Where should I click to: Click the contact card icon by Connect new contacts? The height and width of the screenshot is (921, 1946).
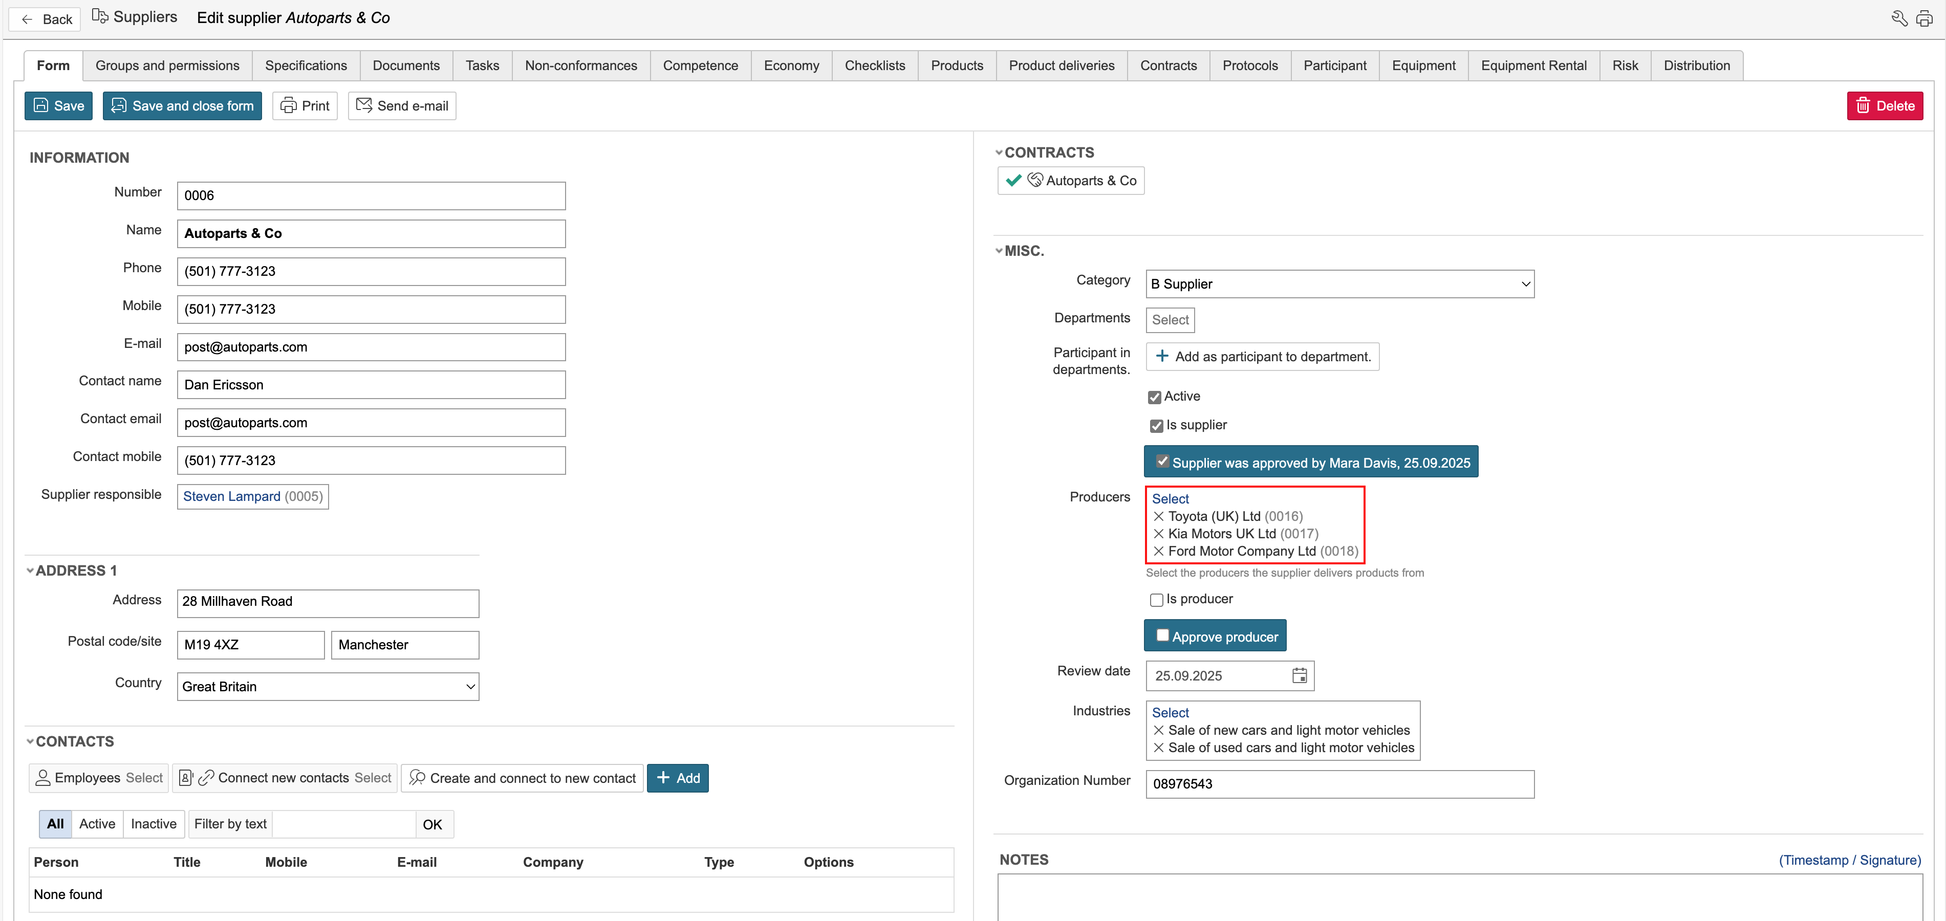tap(186, 778)
